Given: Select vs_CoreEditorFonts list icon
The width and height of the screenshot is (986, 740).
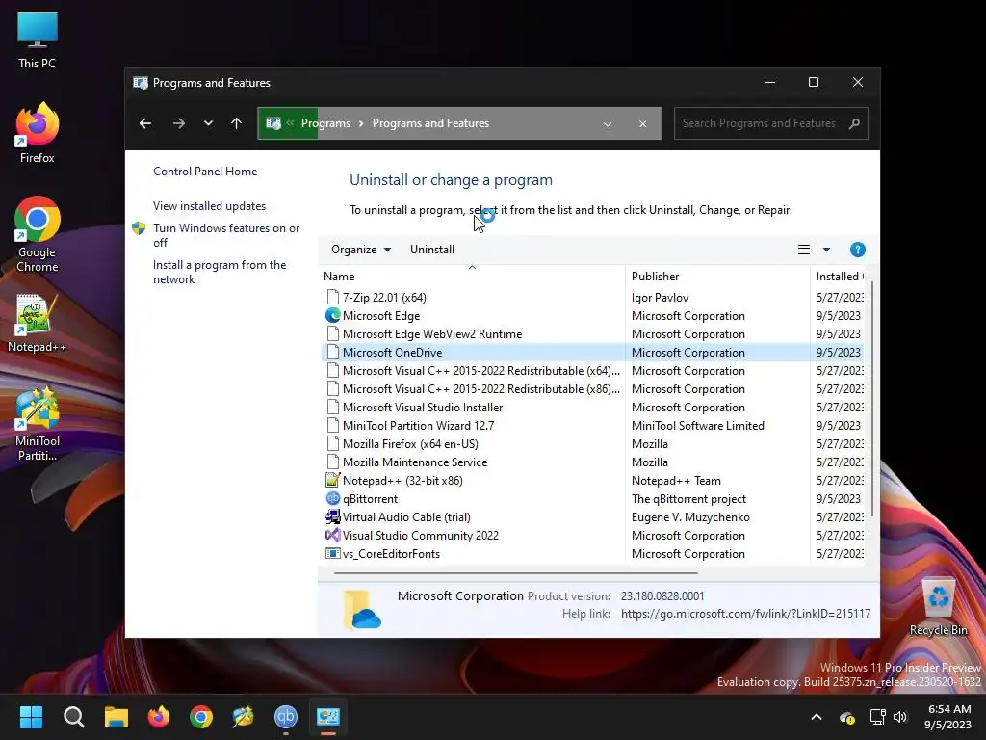Looking at the screenshot, I should click(332, 554).
